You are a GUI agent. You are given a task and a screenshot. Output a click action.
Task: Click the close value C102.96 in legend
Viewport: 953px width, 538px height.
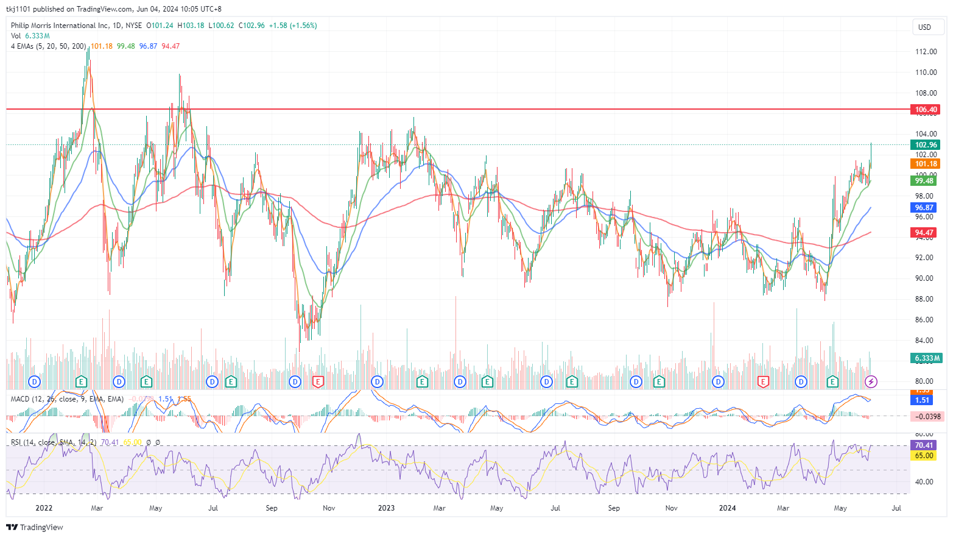[x=251, y=26]
